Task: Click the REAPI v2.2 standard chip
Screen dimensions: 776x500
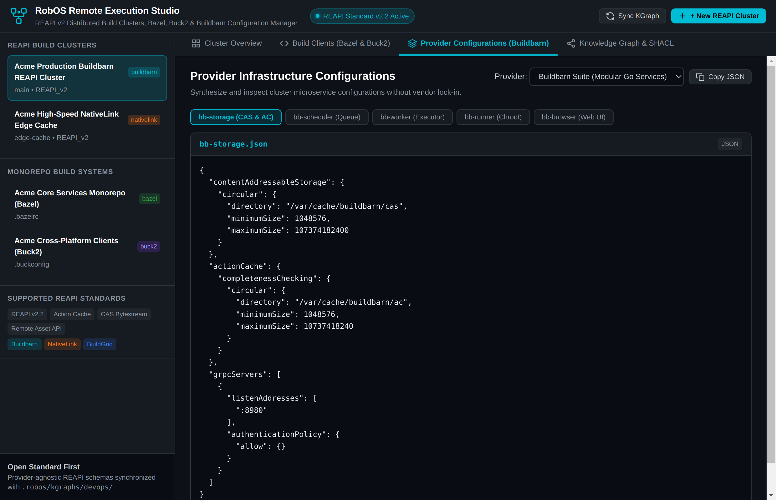Action: click(27, 314)
